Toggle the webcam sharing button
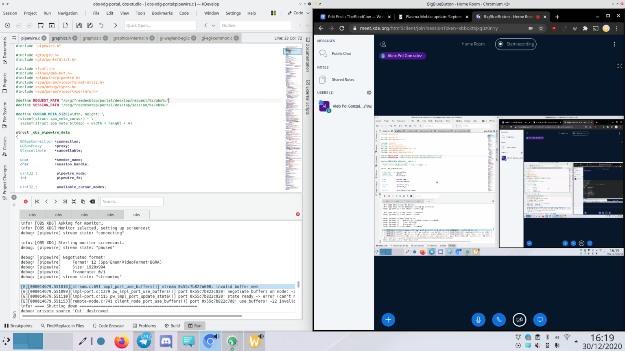This screenshot has width=625, height=351. (519, 320)
